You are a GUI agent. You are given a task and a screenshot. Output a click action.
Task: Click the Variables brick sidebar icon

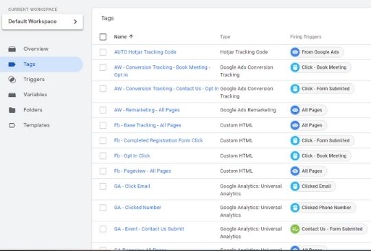12,95
